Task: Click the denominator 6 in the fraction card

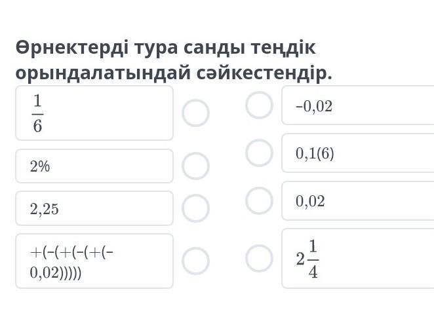Action: (x=37, y=126)
